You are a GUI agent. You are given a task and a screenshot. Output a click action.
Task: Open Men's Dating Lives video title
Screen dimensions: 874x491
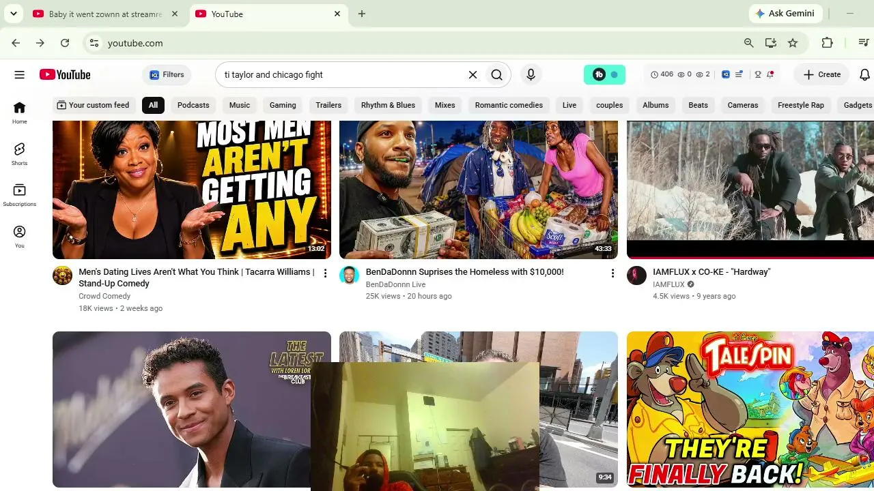[197, 278]
